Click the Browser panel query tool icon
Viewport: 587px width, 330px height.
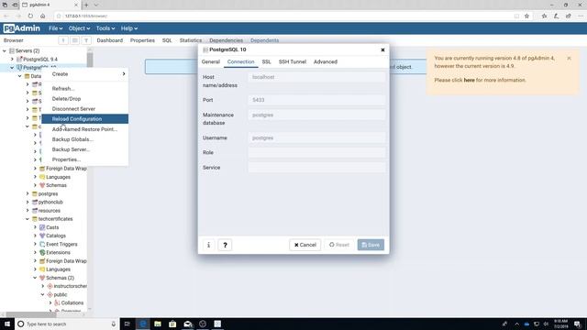coord(63,40)
